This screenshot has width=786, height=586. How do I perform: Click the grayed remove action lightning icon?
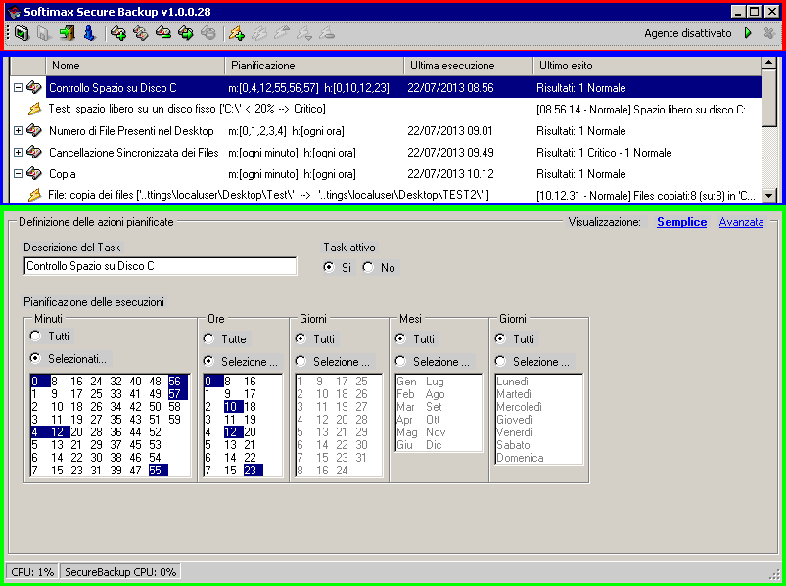pos(327,33)
